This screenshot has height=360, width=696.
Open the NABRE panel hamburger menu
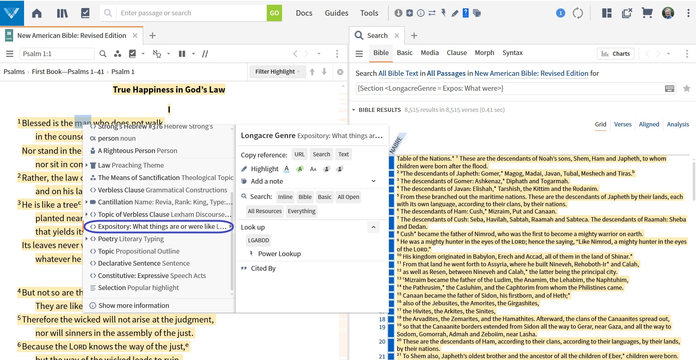point(10,54)
